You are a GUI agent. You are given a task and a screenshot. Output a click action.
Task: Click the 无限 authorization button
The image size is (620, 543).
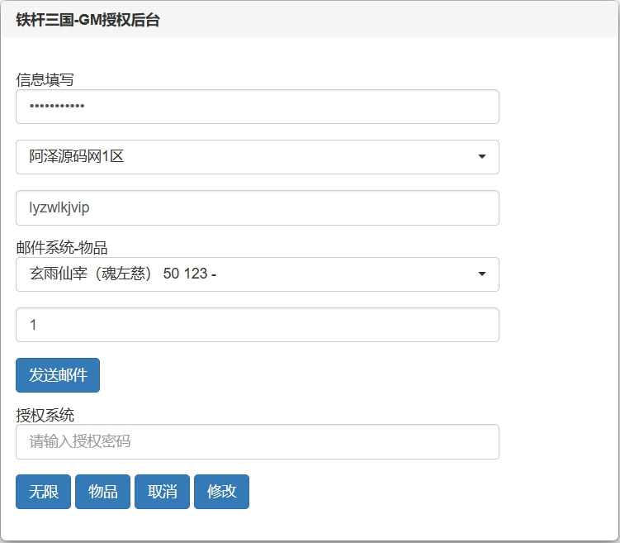click(44, 492)
